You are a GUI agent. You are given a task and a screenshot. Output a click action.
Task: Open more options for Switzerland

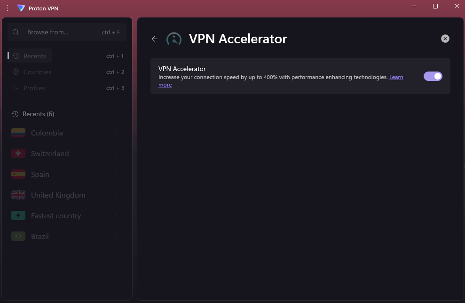pyautogui.click(x=116, y=153)
